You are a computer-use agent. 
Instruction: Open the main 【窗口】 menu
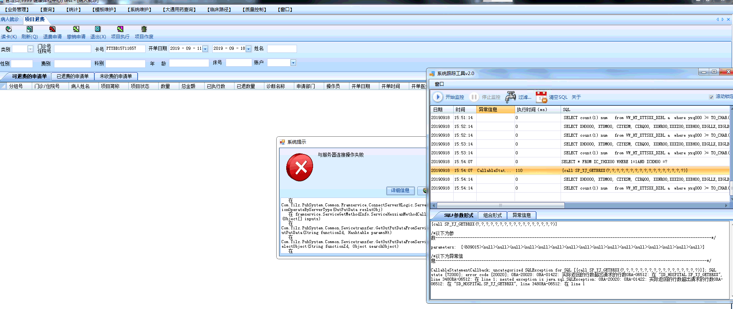(x=285, y=10)
